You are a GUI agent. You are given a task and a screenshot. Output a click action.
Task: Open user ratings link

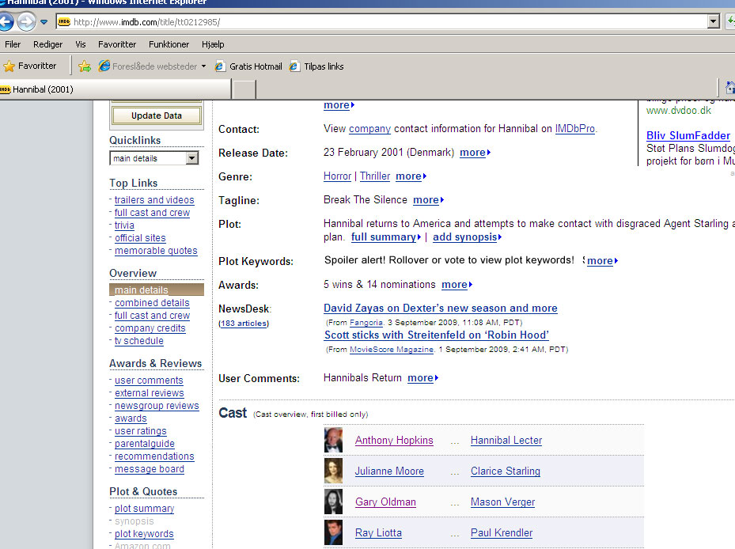140,431
